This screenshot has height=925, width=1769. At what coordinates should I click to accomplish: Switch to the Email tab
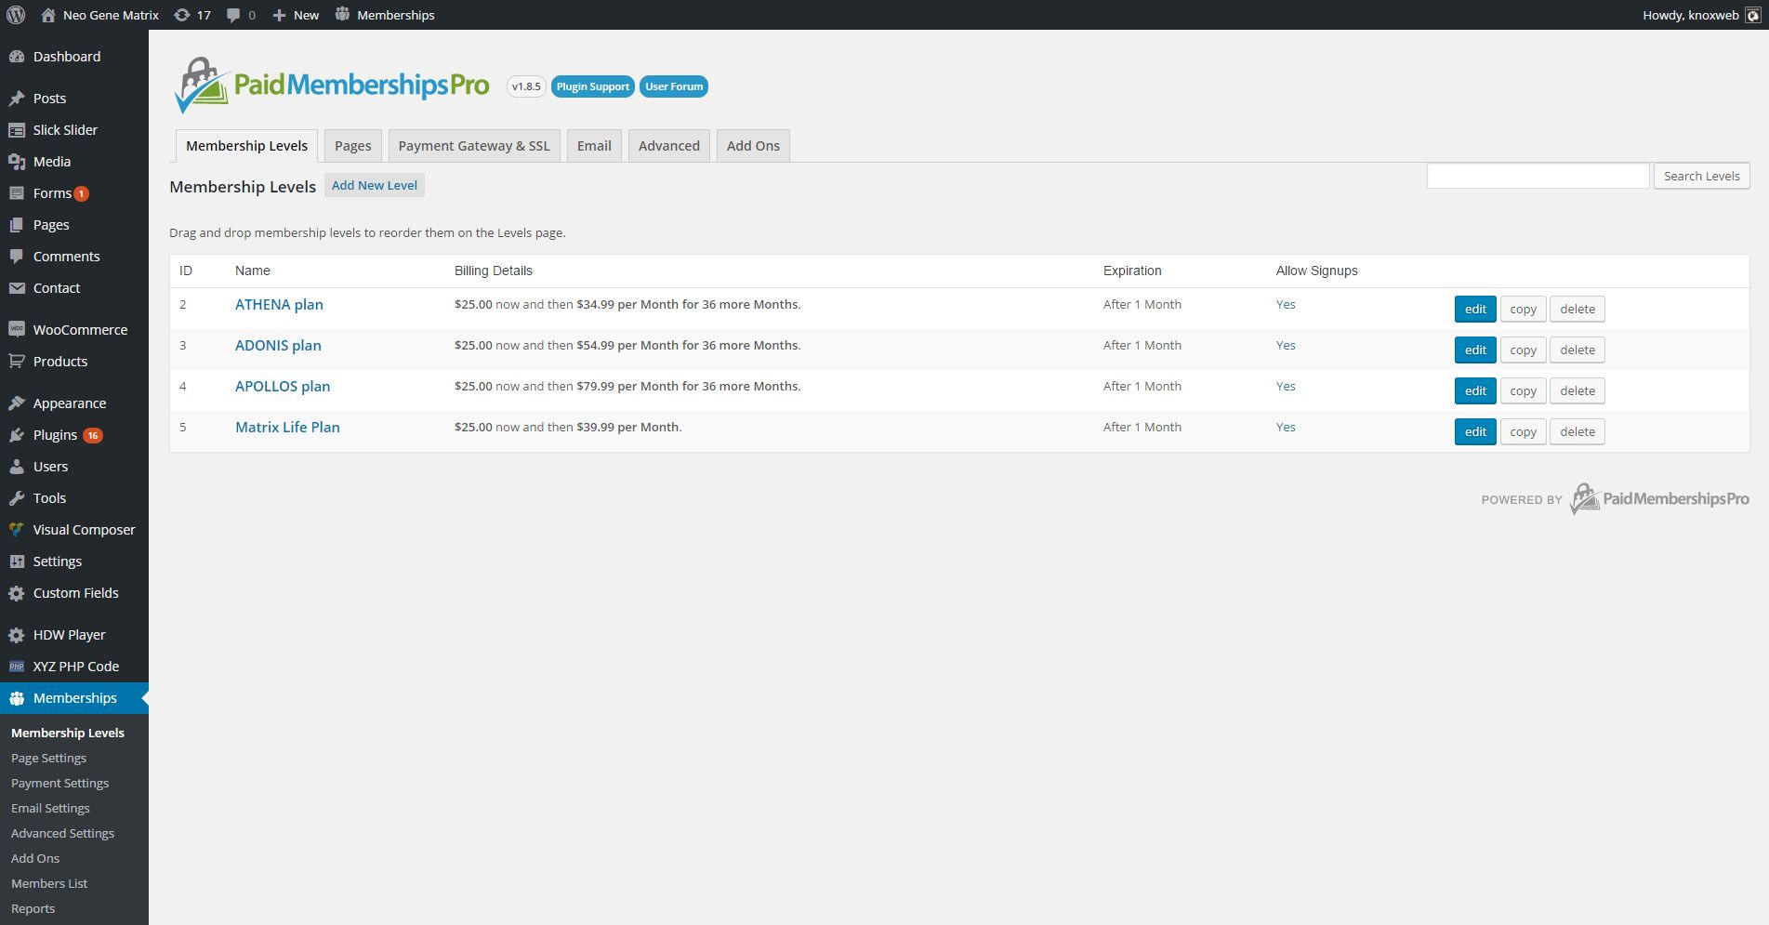[594, 146]
